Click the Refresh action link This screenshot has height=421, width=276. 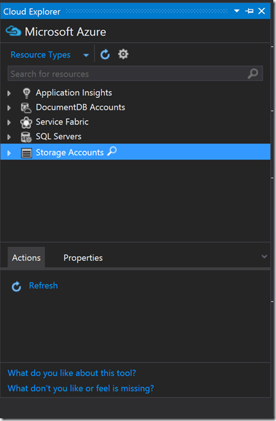coord(44,285)
